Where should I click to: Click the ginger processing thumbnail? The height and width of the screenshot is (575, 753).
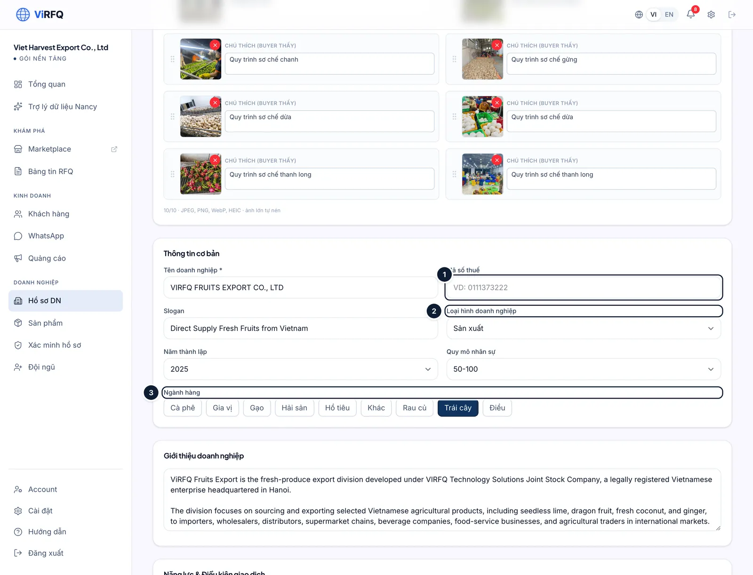[x=482, y=59]
